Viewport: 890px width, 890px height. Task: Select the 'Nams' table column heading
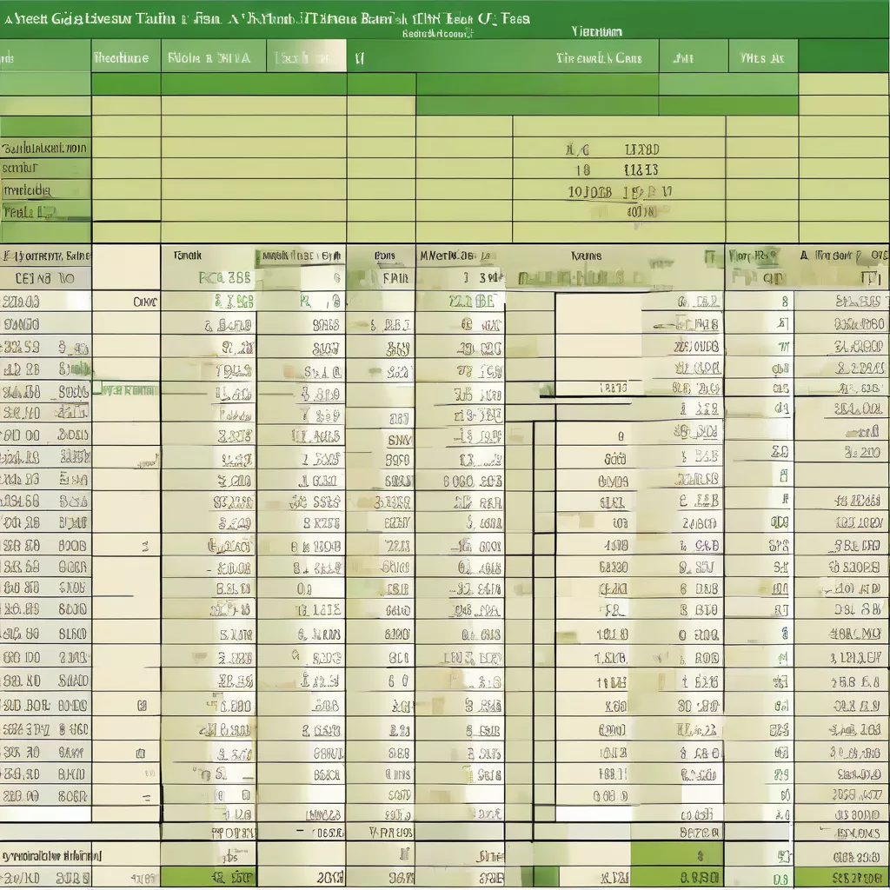tap(586, 256)
